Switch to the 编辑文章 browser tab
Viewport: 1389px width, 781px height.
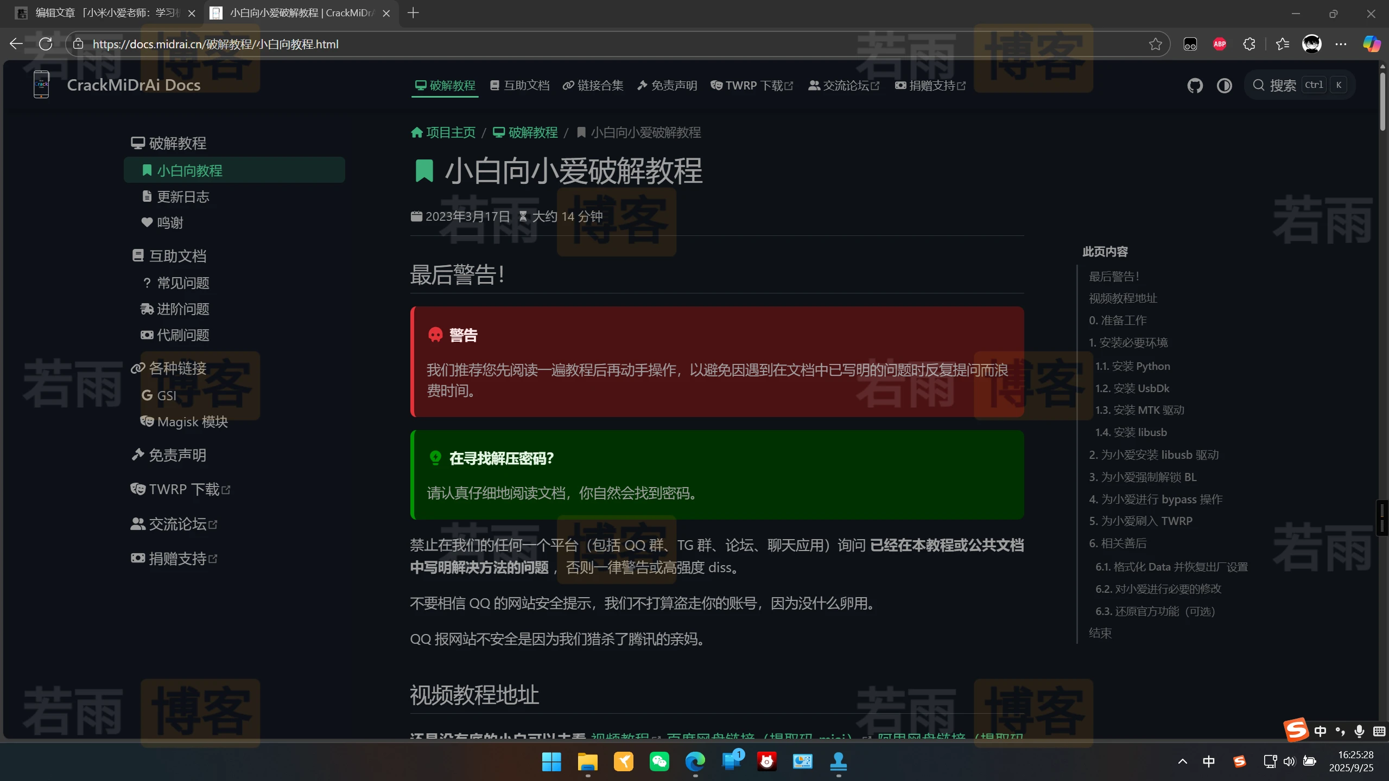[103, 13]
